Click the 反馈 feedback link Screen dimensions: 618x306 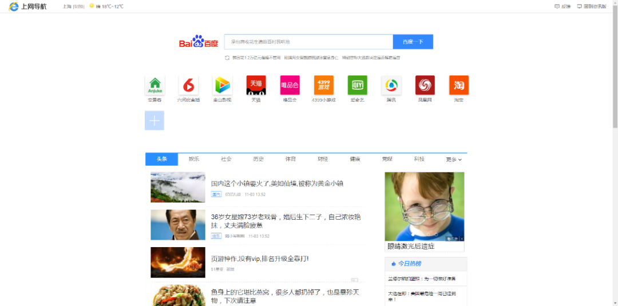565,6
